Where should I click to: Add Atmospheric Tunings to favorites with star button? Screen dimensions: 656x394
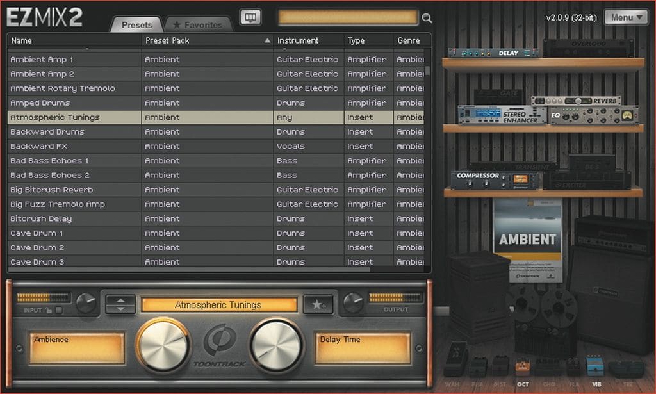pos(318,304)
